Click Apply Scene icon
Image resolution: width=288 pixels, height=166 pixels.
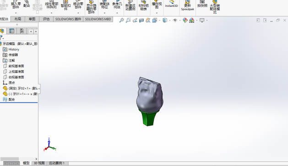click(x=191, y=21)
